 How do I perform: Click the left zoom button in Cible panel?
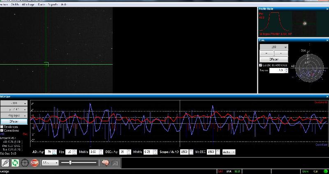[266, 53]
